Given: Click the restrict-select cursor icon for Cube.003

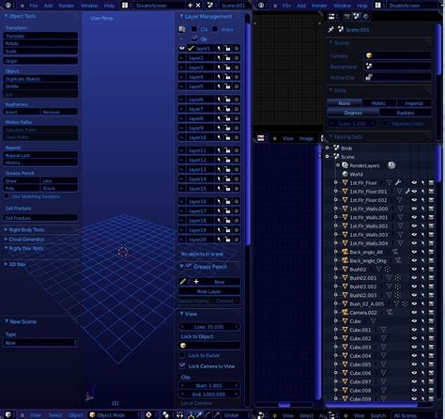Looking at the screenshot, I should pos(422,347).
